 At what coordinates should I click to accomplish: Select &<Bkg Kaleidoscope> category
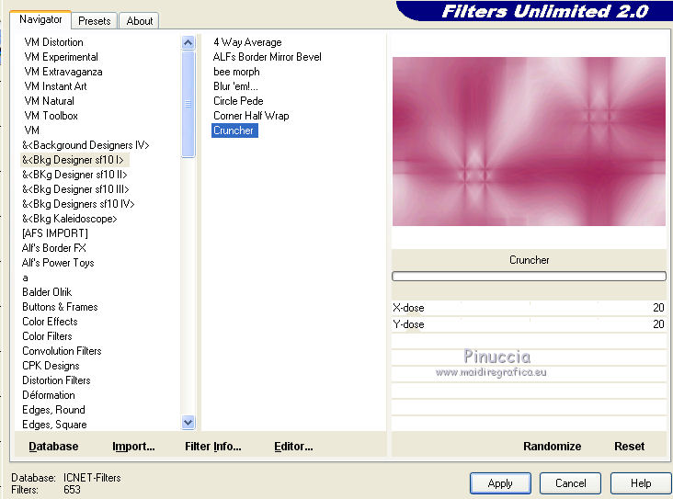click(70, 219)
